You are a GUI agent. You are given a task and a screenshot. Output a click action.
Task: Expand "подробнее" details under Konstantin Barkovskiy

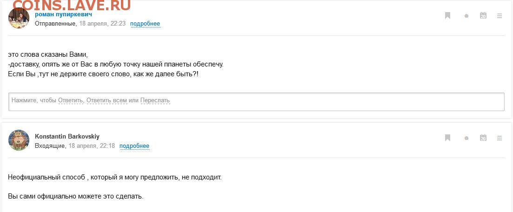pos(134,146)
